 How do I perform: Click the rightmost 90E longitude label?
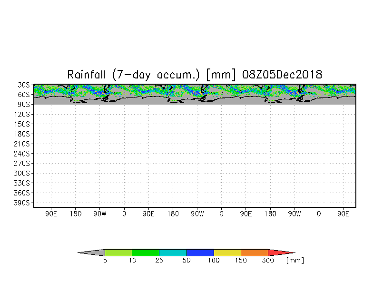(x=343, y=214)
